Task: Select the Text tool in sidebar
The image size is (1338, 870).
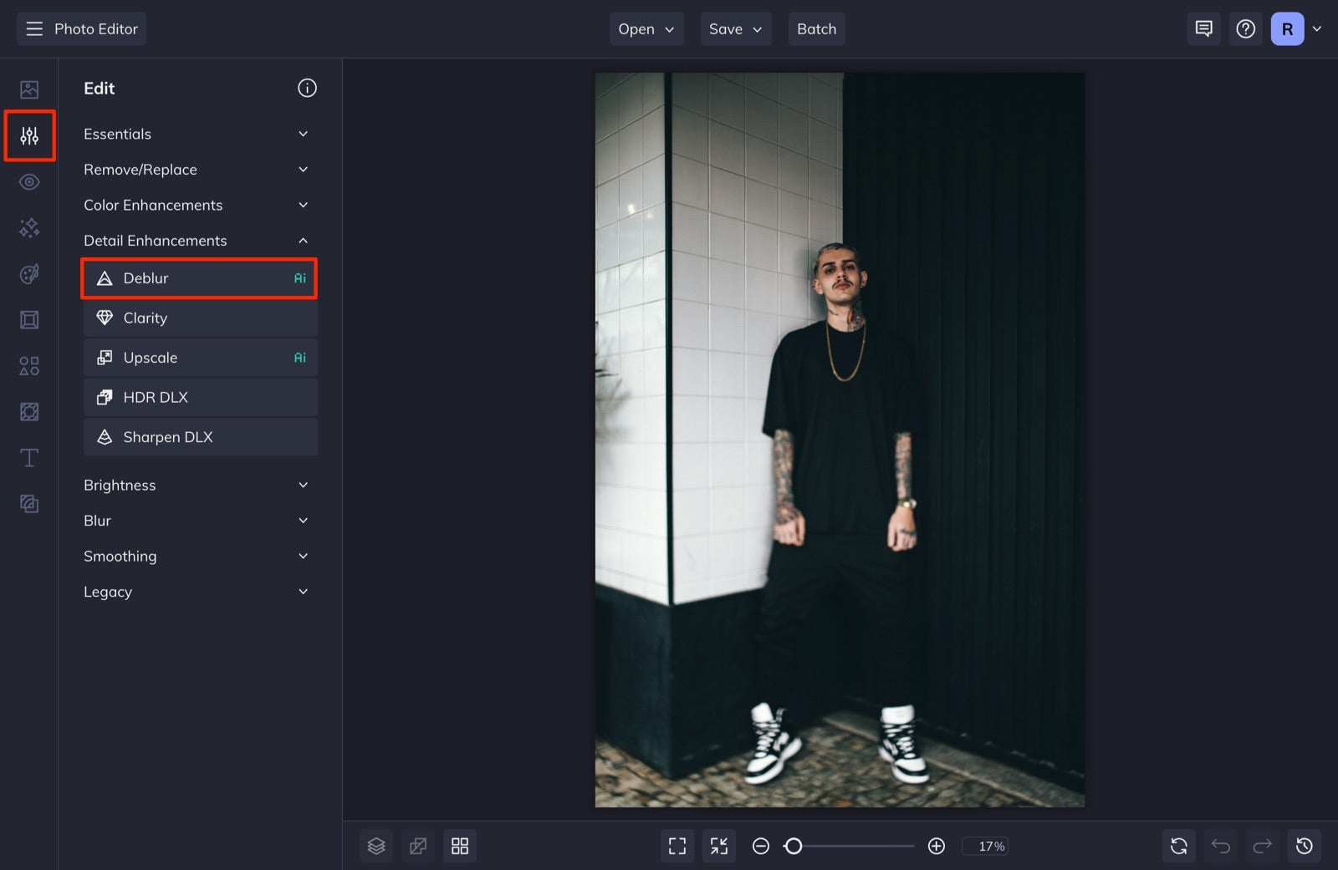Action: pyautogui.click(x=29, y=457)
